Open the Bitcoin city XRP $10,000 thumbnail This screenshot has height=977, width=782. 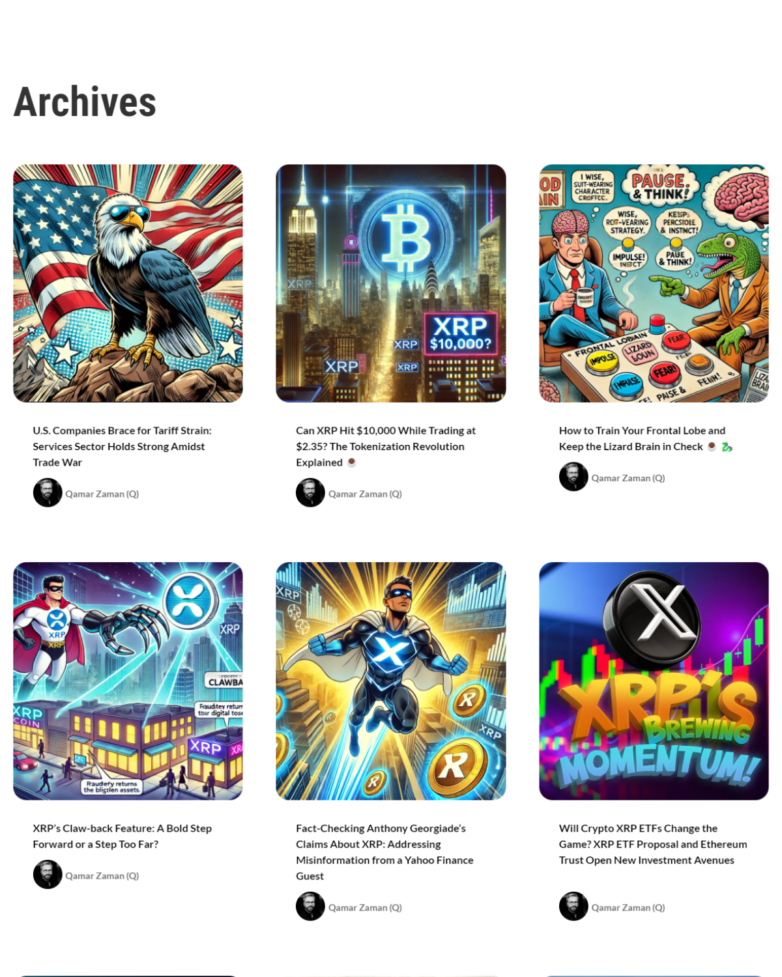(x=391, y=283)
